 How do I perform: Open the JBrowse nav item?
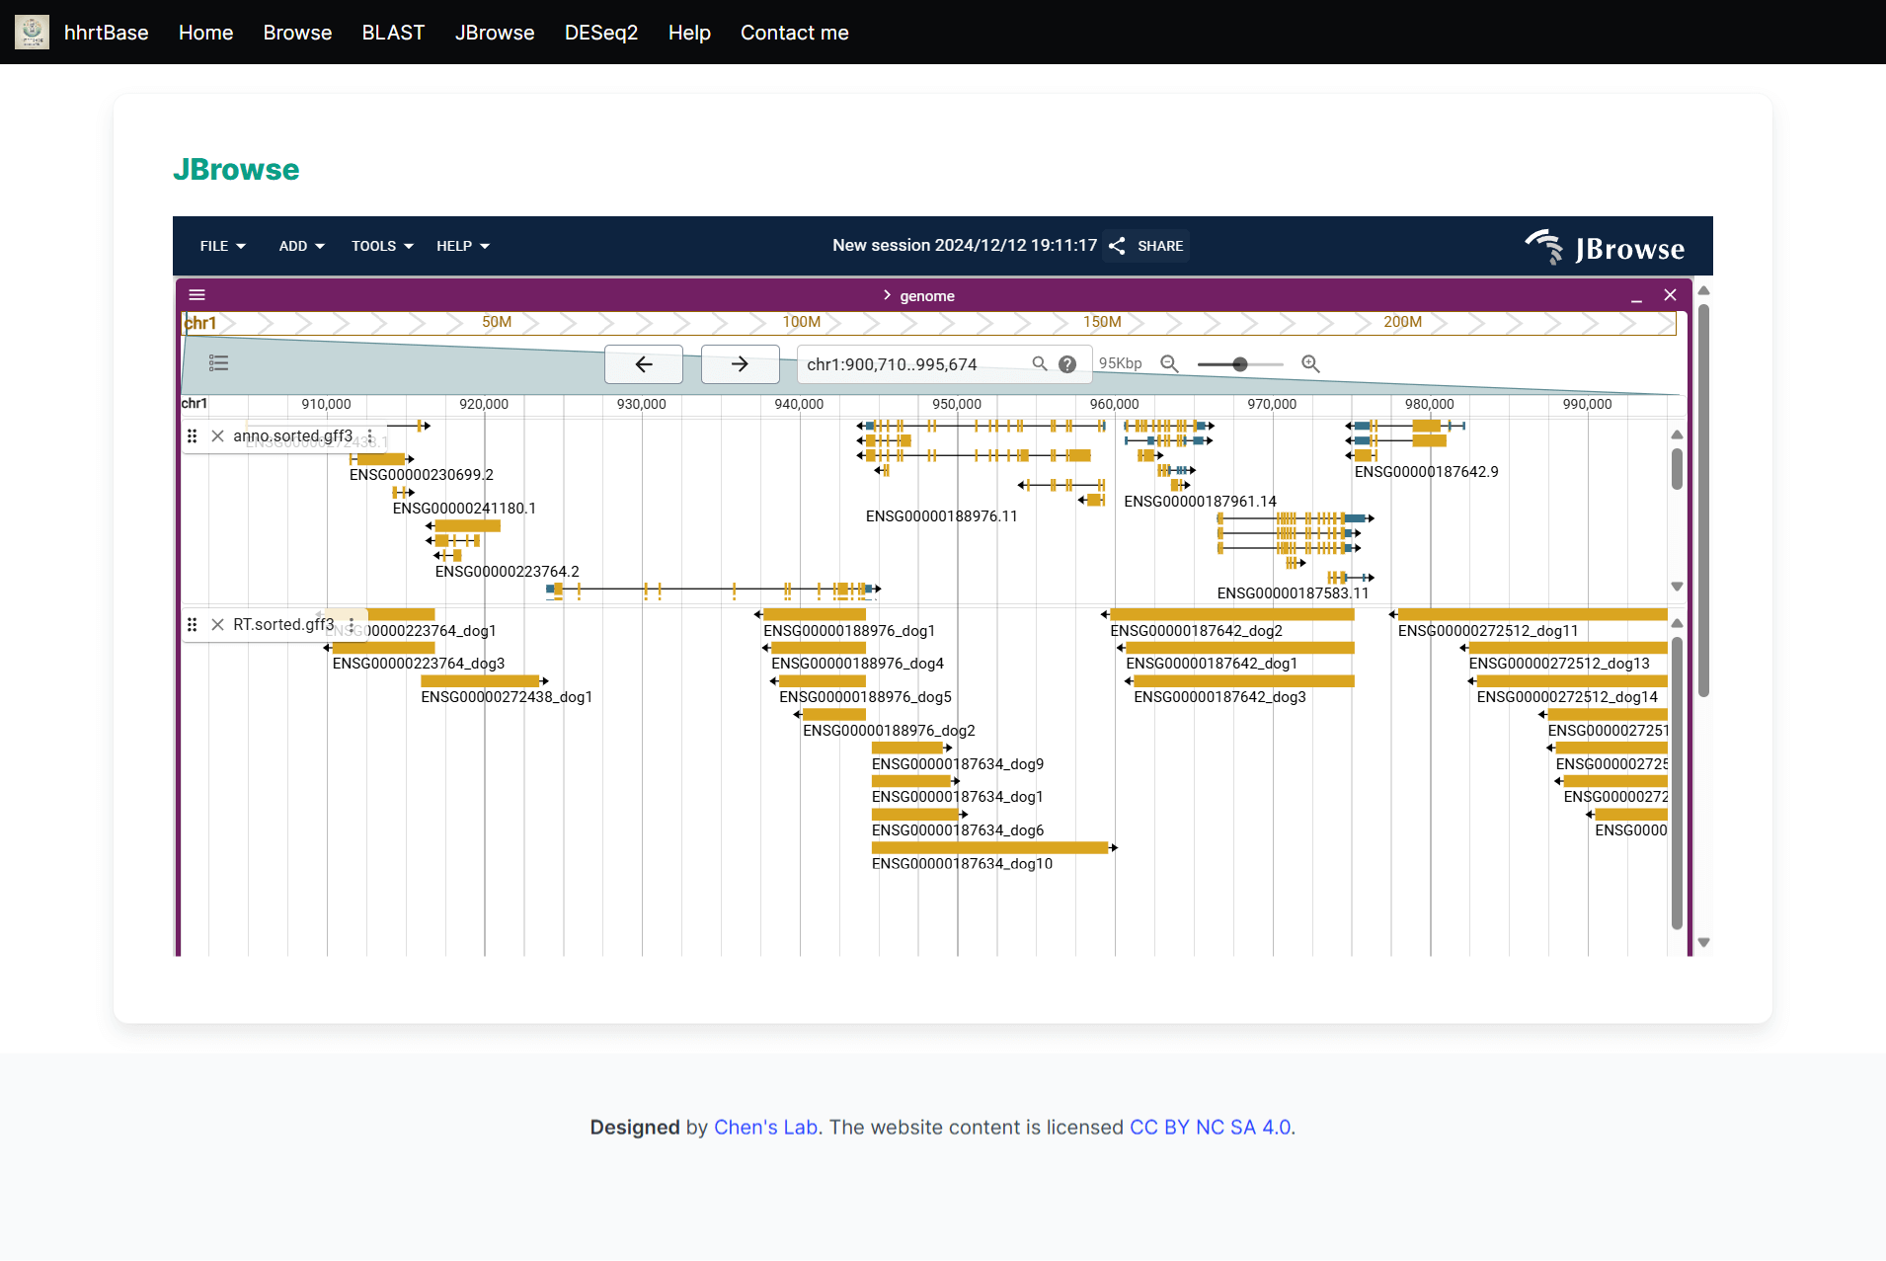[495, 33]
